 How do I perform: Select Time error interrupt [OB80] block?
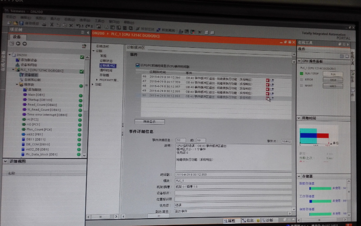(47, 115)
